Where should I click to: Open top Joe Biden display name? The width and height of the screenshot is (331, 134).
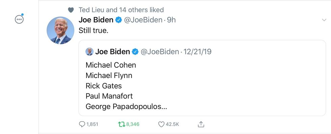pyautogui.click(x=96, y=20)
